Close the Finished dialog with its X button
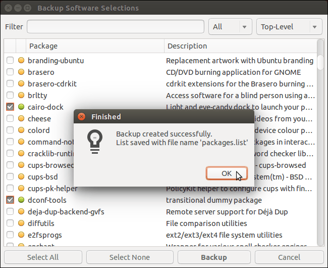This screenshot has height=268, width=328. pyautogui.click(x=82, y=117)
